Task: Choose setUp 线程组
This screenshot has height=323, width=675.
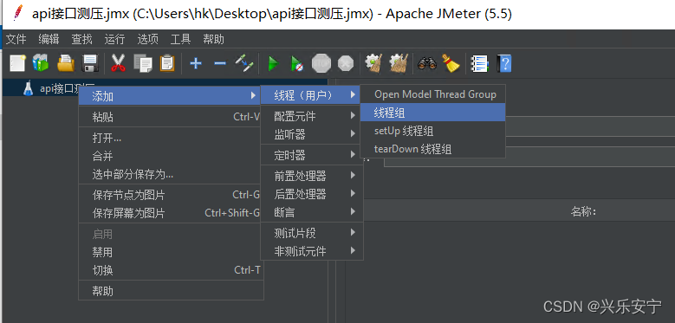Action: (x=432, y=131)
